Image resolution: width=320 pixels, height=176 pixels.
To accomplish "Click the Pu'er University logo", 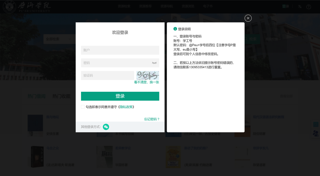I will pyautogui.click(x=27, y=7).
